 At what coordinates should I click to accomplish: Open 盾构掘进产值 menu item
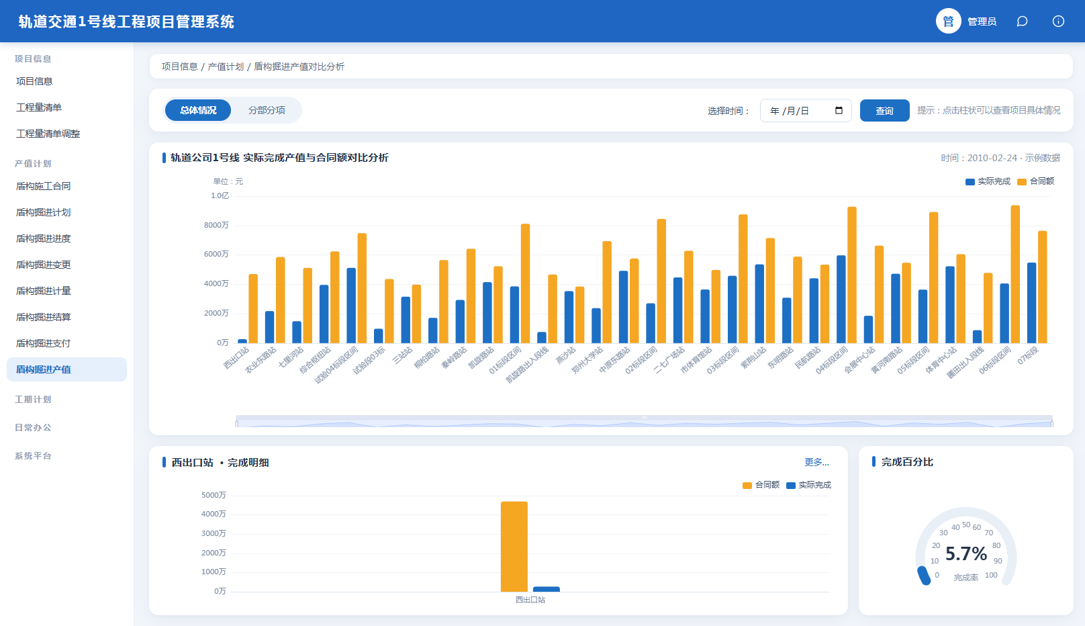[66, 369]
